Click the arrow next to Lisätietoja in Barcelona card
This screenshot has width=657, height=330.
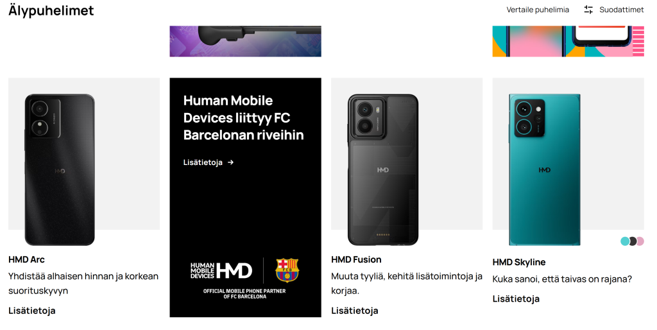coord(230,162)
